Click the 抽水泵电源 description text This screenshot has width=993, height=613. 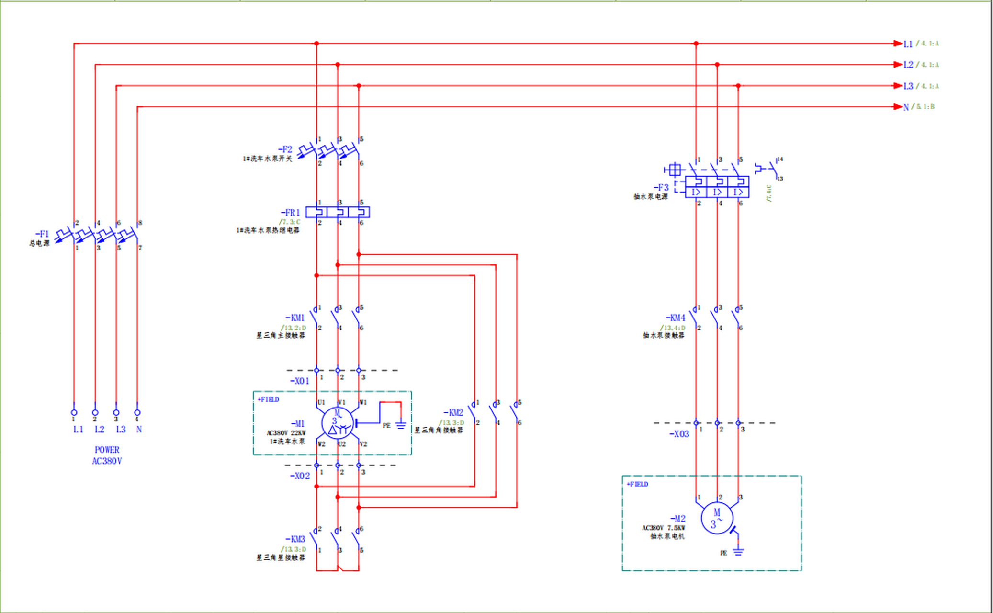coord(651,197)
